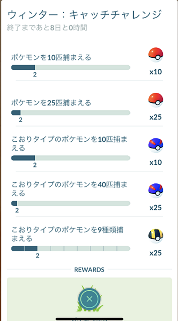This screenshot has width=178, height=321.
Task: Tap the こおりタイプのポケモンを9種類捕まえる task
Action: coord(67,234)
